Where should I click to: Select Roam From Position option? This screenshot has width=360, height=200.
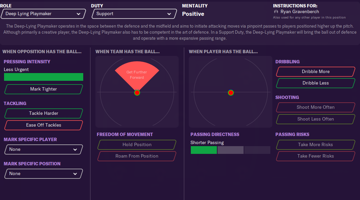137,156
